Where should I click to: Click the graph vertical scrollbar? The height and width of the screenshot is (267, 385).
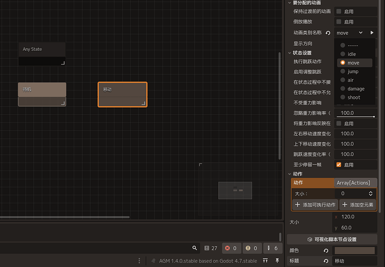click(280, 106)
